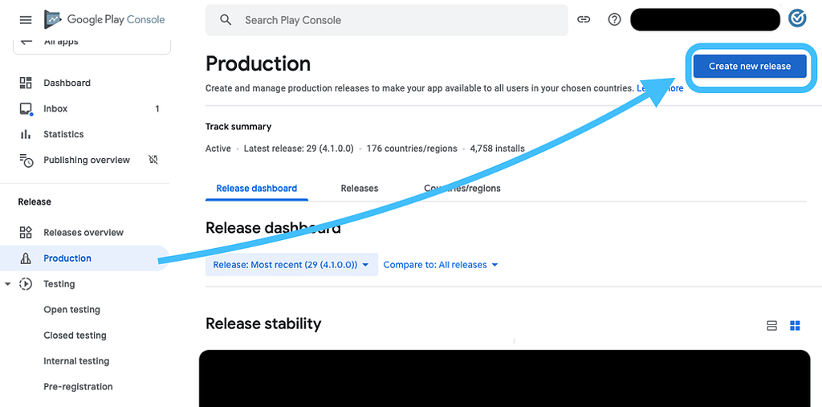The height and width of the screenshot is (407, 822).
Task: Switch to the Releases tab
Action: 359,189
